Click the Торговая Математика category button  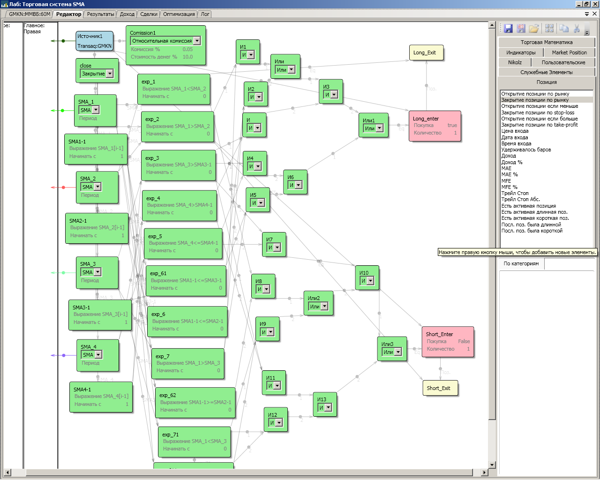547,42
